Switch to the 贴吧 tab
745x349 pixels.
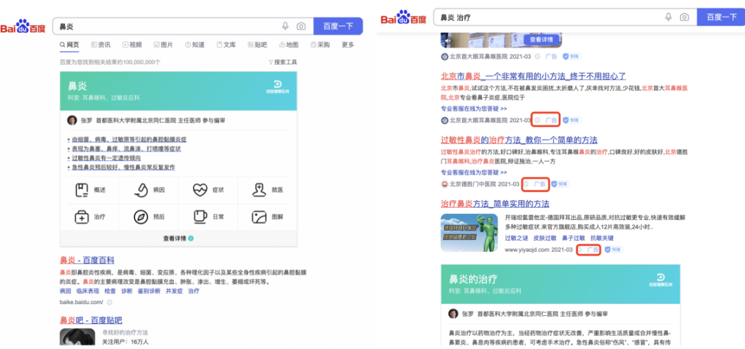[x=257, y=45]
